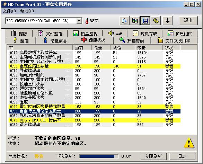This screenshot has width=203, height=164.
Task: Select row (09) 加电累计时间
Action: [x=95, y=75]
